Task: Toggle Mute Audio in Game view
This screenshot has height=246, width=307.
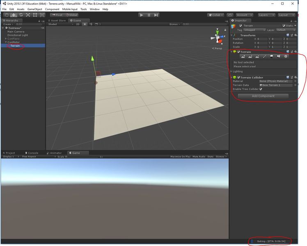Action: click(199, 157)
